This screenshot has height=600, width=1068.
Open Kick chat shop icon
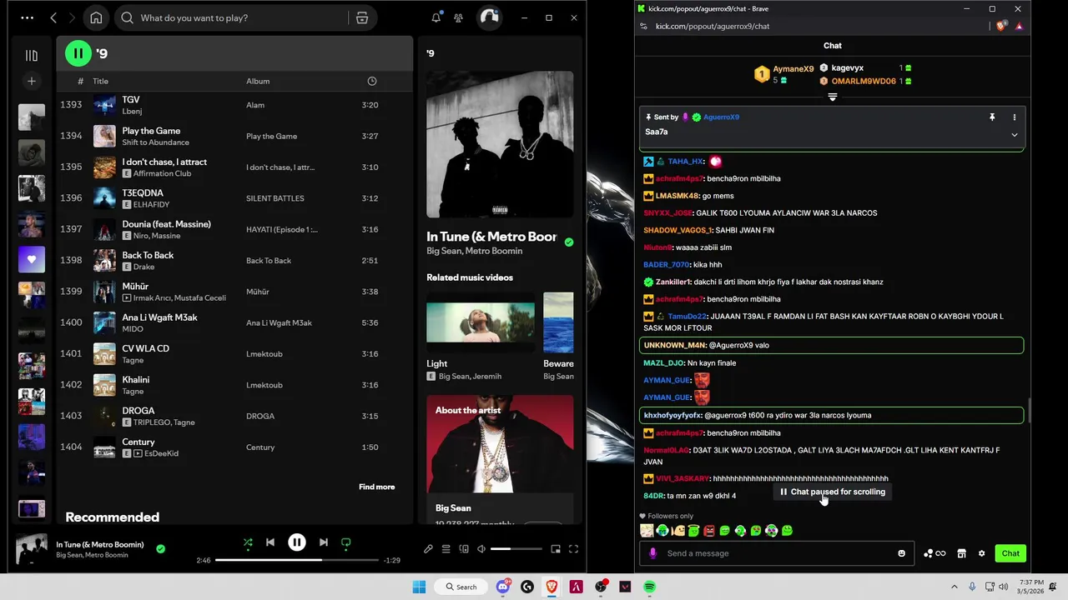click(961, 553)
